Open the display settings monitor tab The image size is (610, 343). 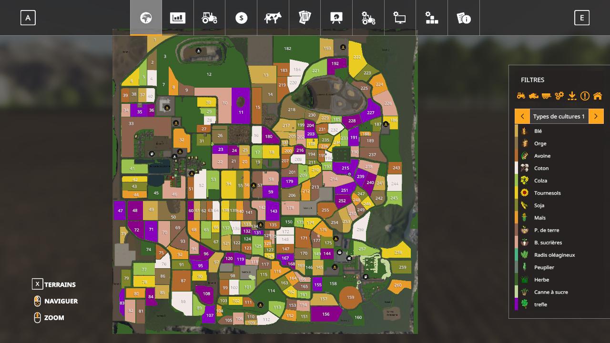[x=400, y=18]
